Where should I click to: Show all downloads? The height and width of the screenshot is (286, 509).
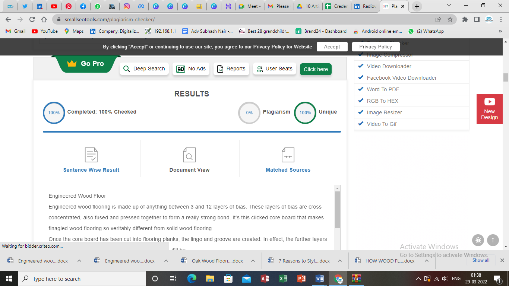[481, 261]
